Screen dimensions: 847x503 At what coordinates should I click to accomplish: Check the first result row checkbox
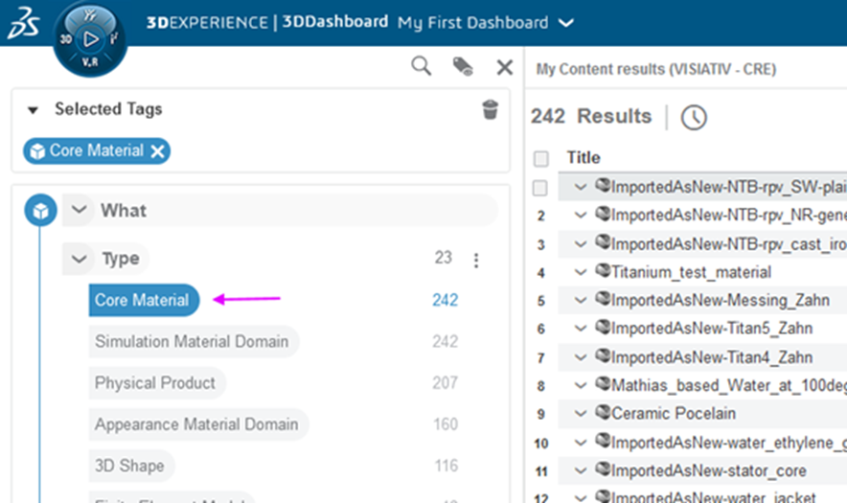541,188
